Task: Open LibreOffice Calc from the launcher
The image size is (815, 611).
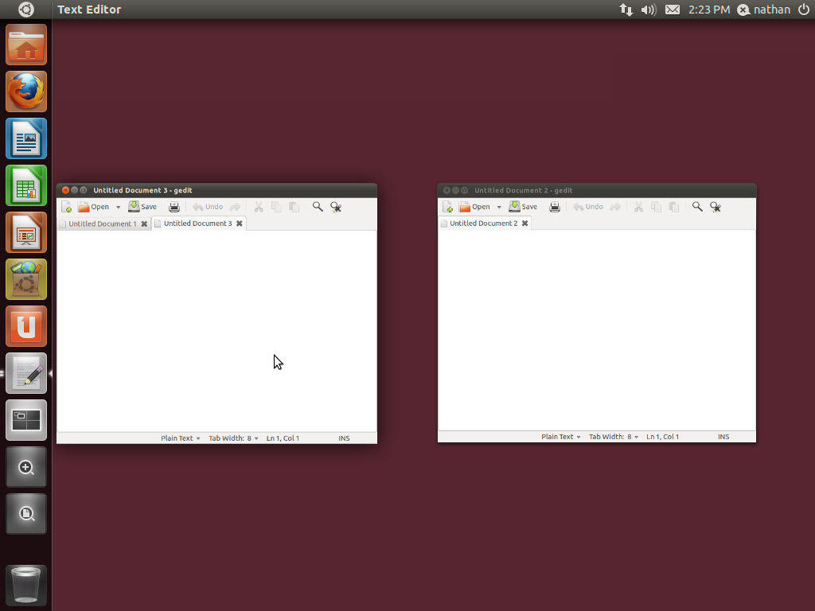Action: pos(26,185)
